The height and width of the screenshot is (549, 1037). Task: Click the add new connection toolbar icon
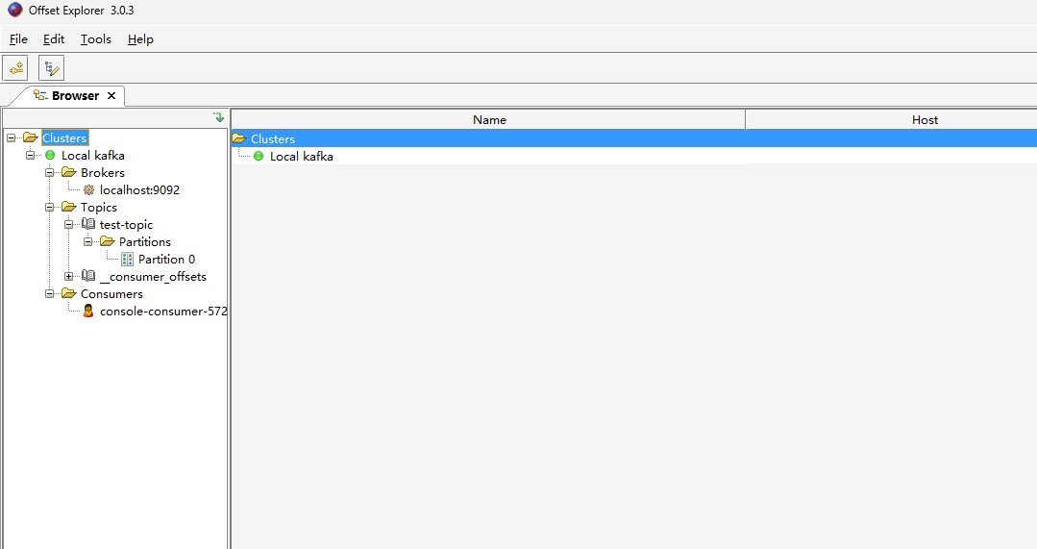point(15,68)
